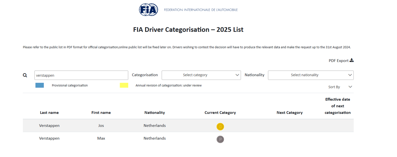The image size is (397, 157).
Task: Click Effective date of next categorisation header
Action: pos(338,106)
